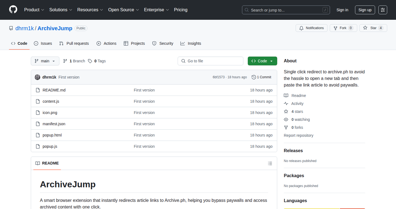Click the dhrm1k avatar in commit header
This screenshot has width=396, height=209.
[37, 77]
